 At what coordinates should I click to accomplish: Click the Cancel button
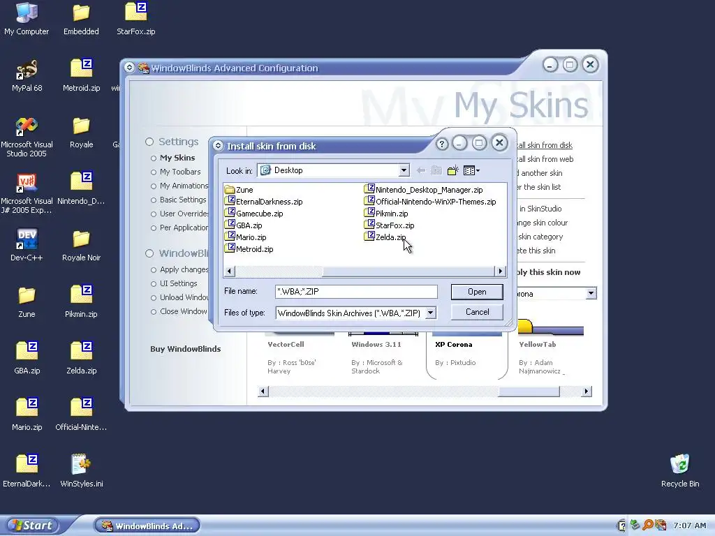click(x=477, y=312)
